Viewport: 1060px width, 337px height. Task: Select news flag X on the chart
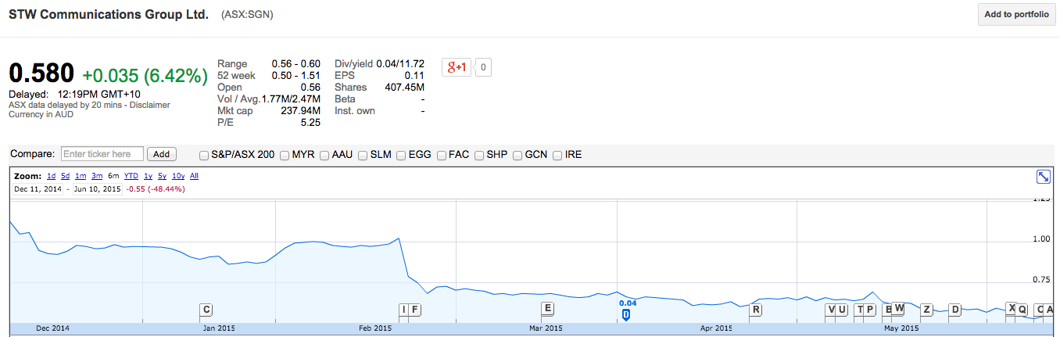tap(1011, 308)
